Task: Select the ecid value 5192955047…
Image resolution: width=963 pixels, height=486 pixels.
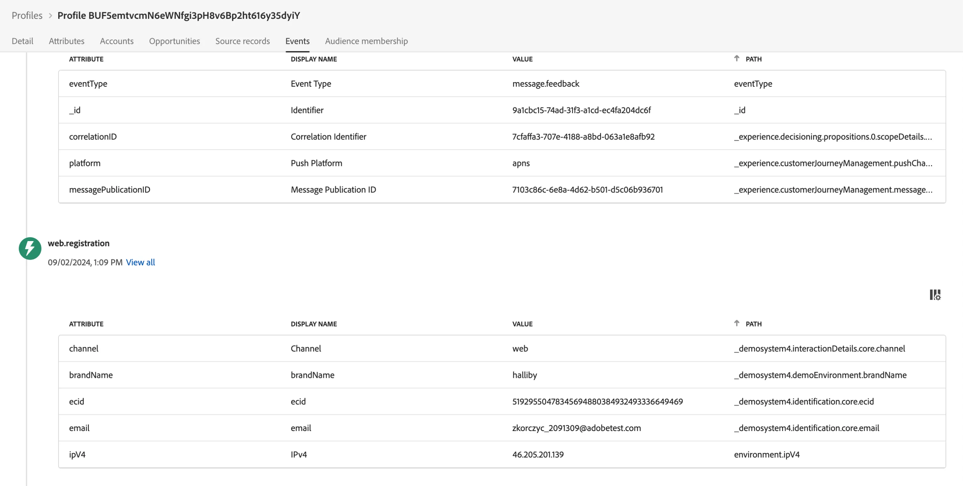Action: pyautogui.click(x=597, y=402)
